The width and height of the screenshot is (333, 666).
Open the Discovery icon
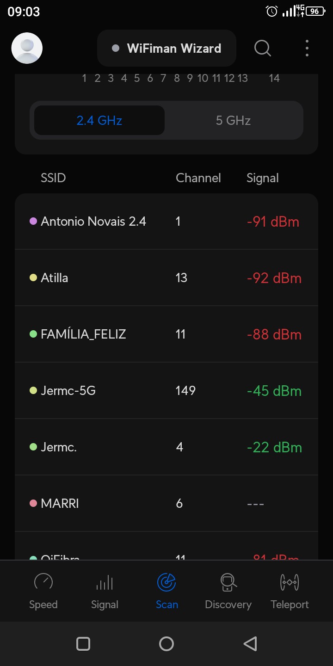pyautogui.click(x=228, y=582)
